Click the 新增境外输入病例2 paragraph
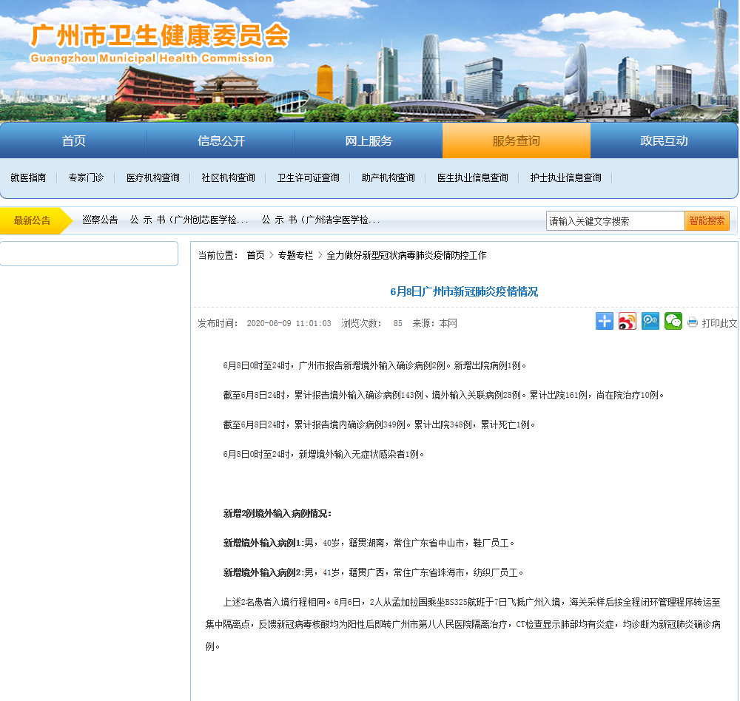Image resolution: width=740 pixels, height=701 pixels. coord(373,572)
